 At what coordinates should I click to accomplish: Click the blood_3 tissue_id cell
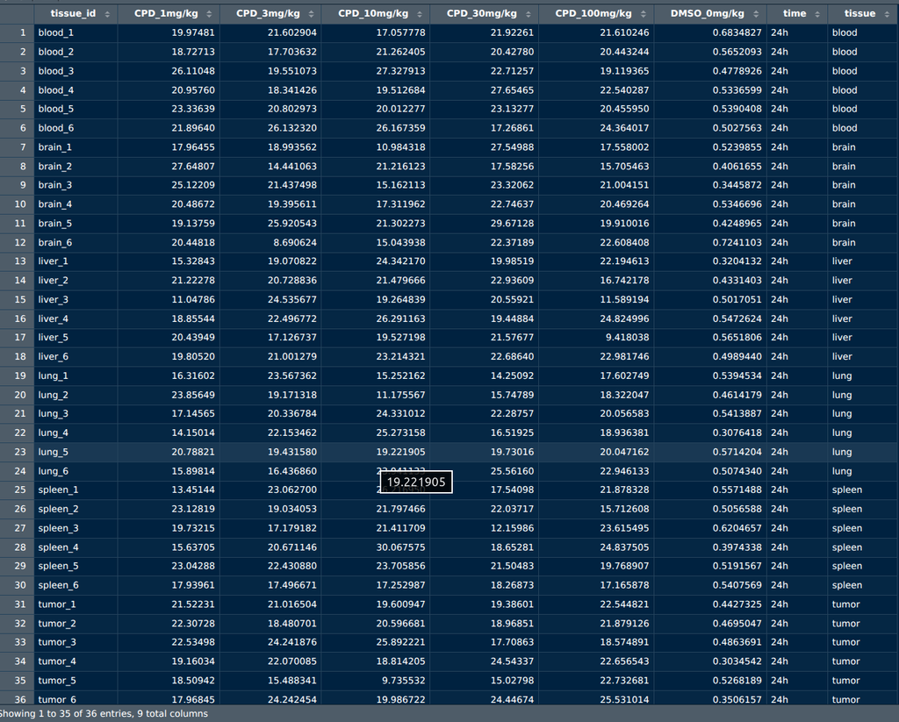pos(76,71)
